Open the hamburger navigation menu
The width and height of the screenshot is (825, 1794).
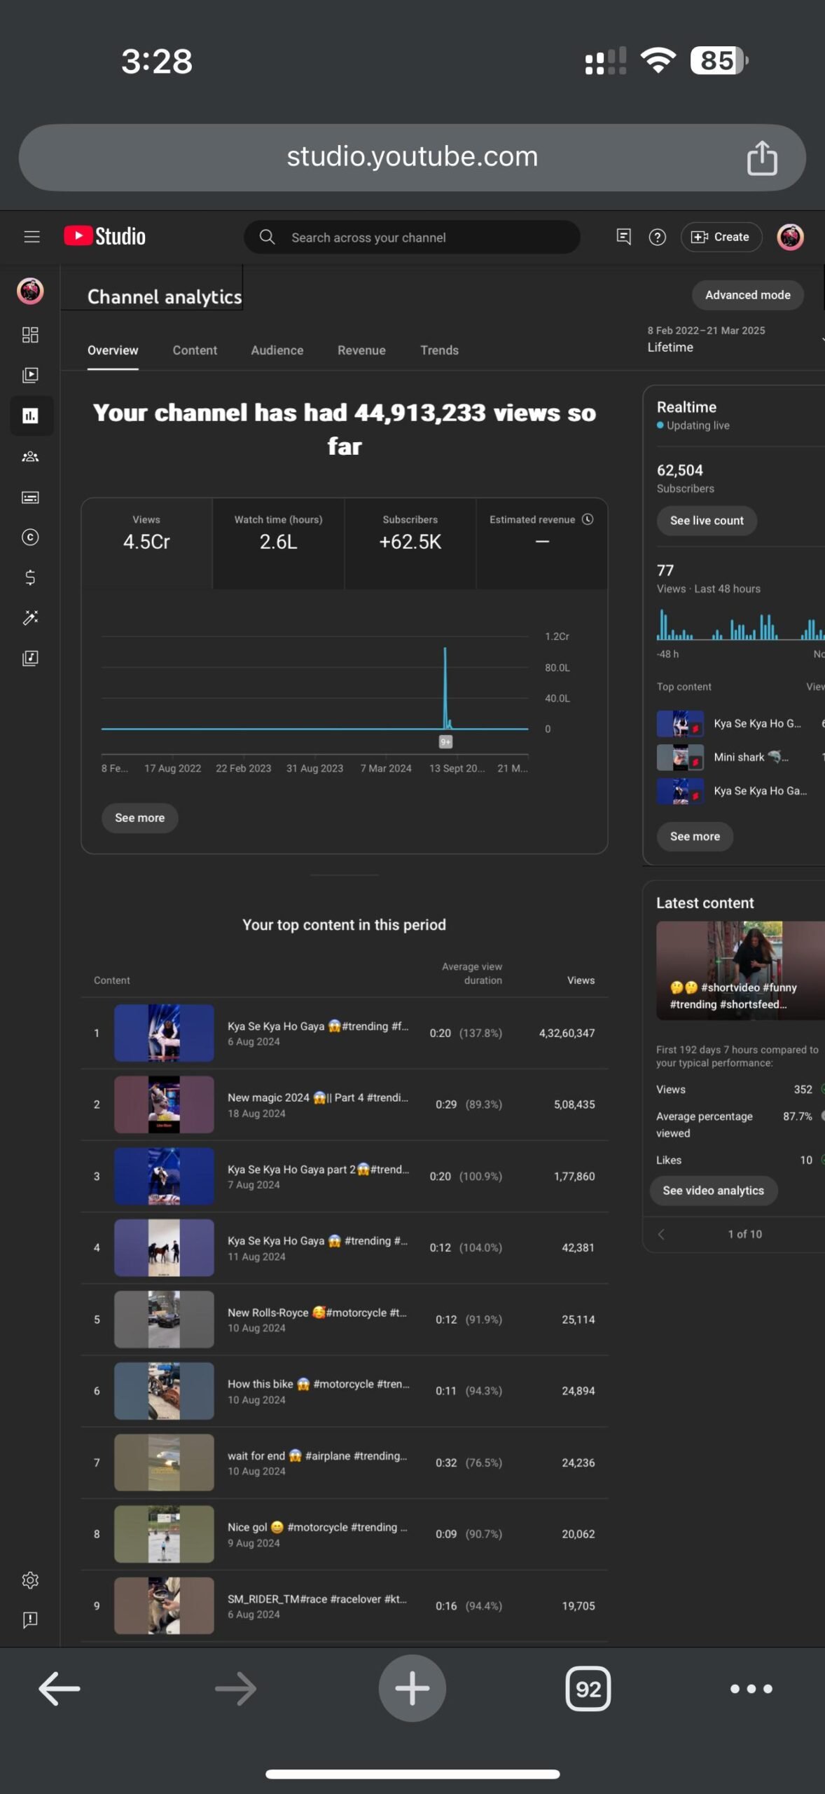[32, 237]
